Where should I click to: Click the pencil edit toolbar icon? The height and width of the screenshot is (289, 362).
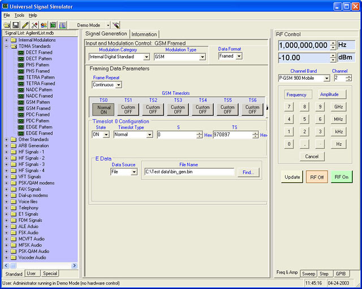(x=25, y=25)
